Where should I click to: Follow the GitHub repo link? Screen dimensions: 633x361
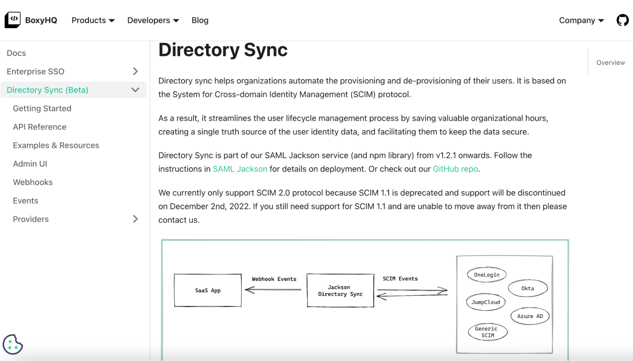point(455,169)
